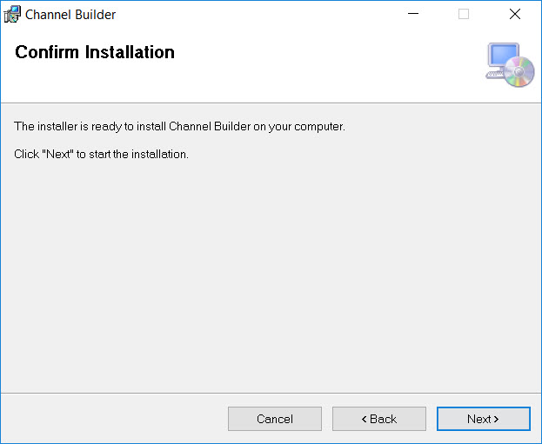This screenshot has width=542, height=444.
Task: Click the monitor in the header graphic
Action: coord(502,56)
